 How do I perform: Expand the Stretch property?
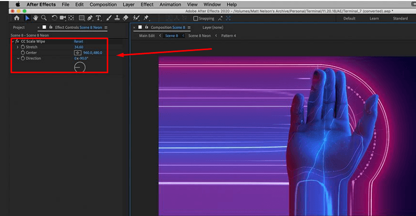click(18, 47)
